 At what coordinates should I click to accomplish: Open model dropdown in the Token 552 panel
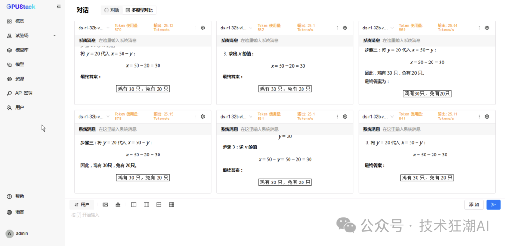[x=236, y=28]
